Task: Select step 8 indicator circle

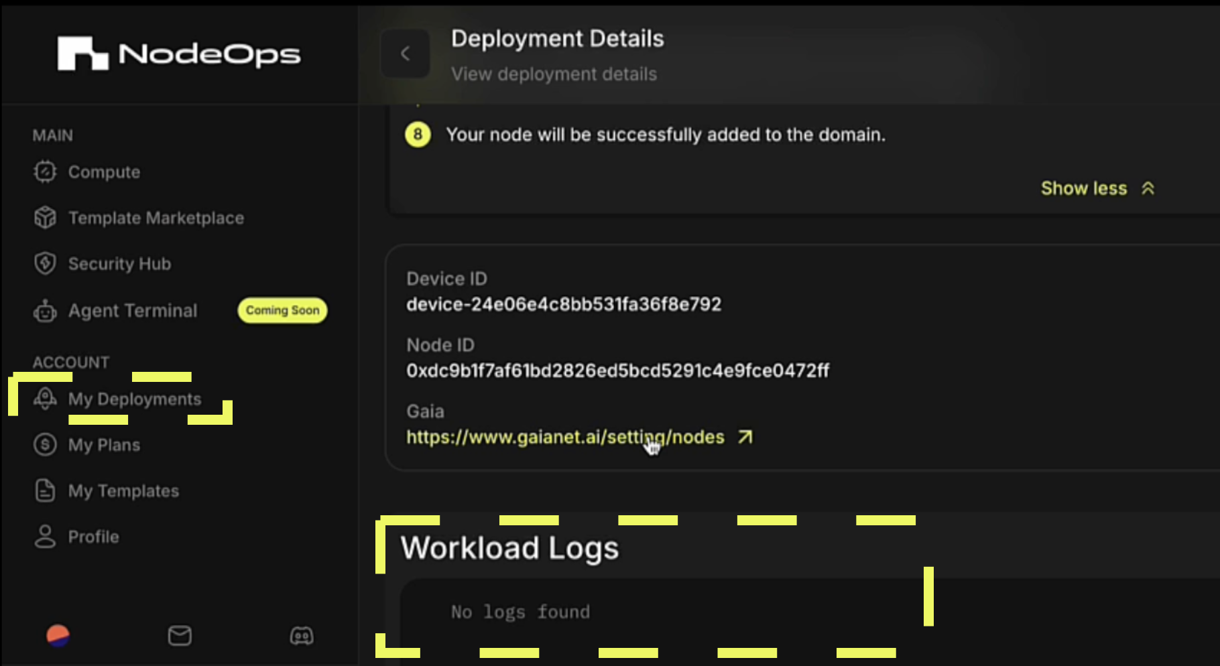Action: (x=417, y=134)
